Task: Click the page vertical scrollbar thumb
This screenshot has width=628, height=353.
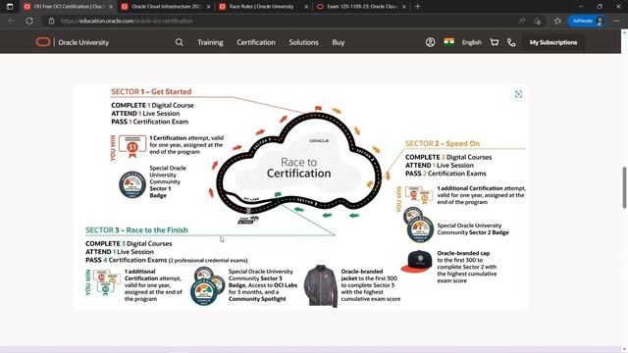Action: click(624, 187)
